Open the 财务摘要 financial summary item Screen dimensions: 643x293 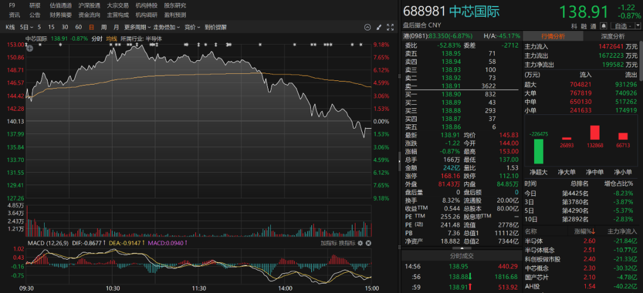point(60,15)
